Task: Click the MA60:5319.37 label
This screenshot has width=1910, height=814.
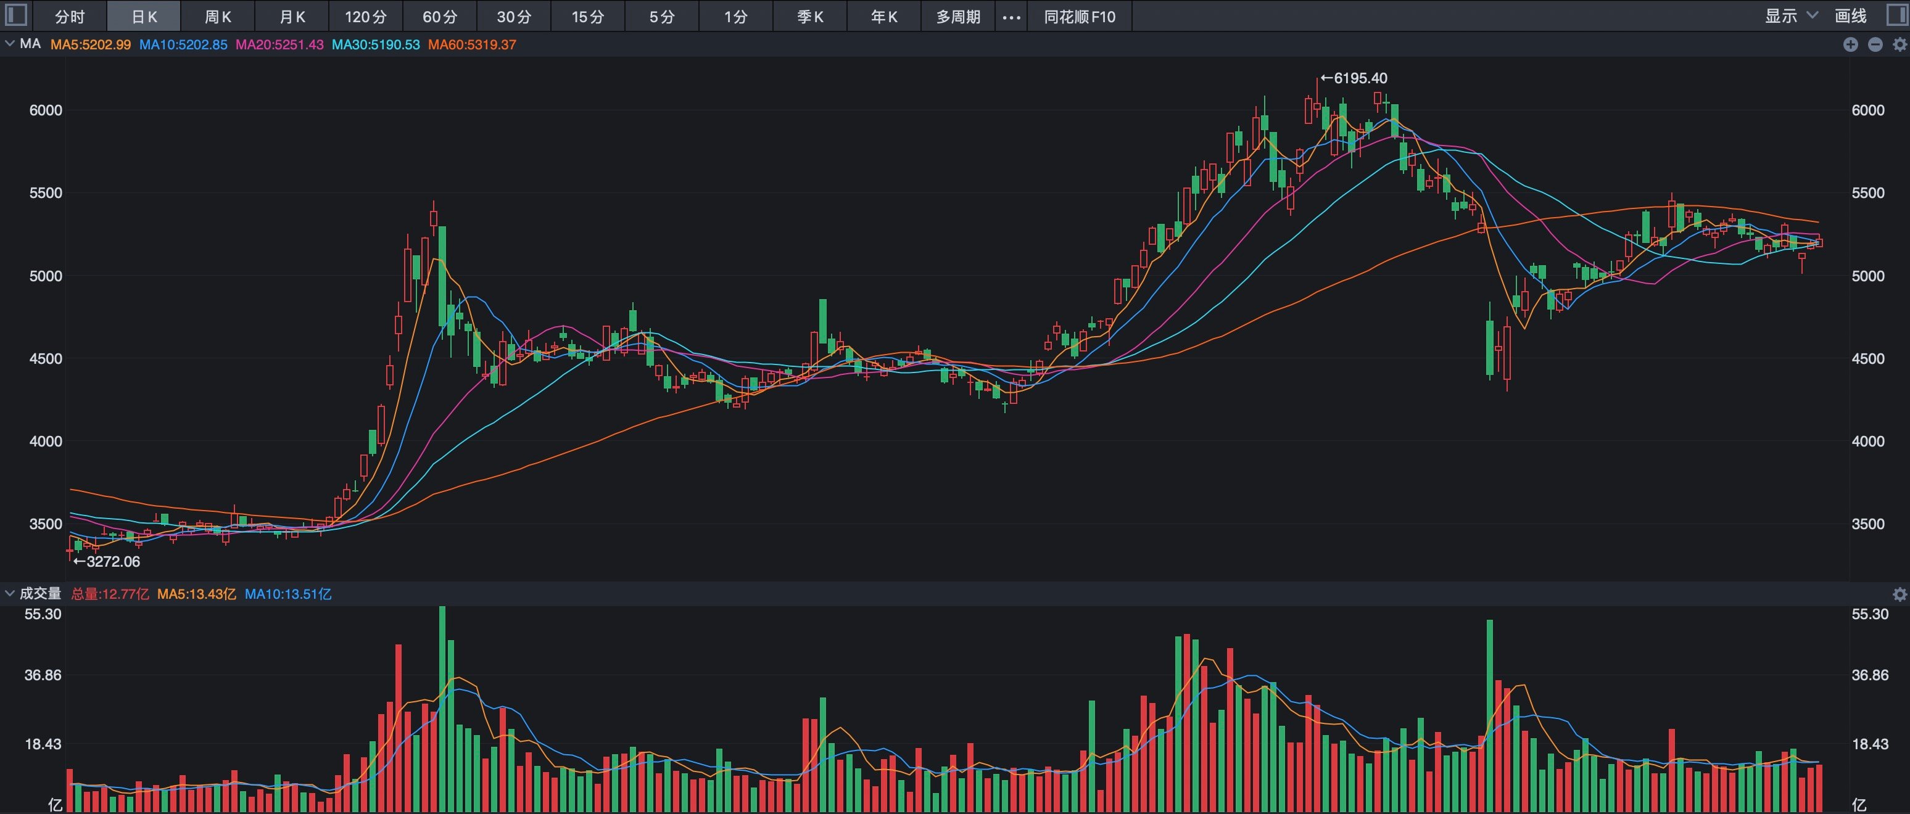Action: click(473, 44)
